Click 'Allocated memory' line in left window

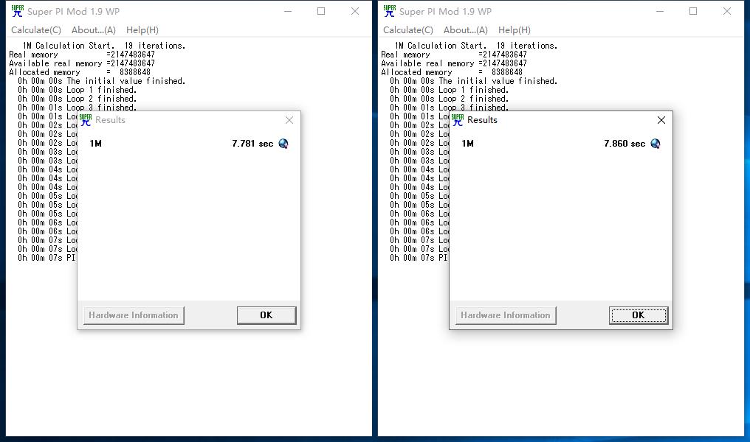point(80,72)
